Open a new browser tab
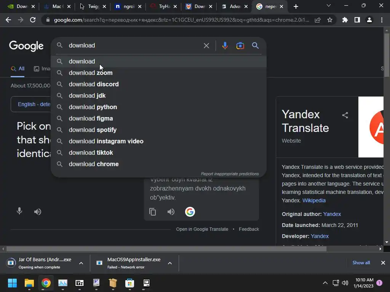This screenshot has height=292, width=390. [x=296, y=6]
